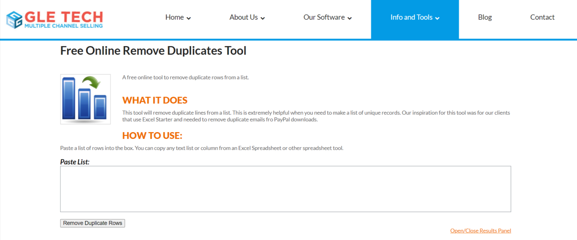Click the About Us chevron arrow

tap(263, 18)
